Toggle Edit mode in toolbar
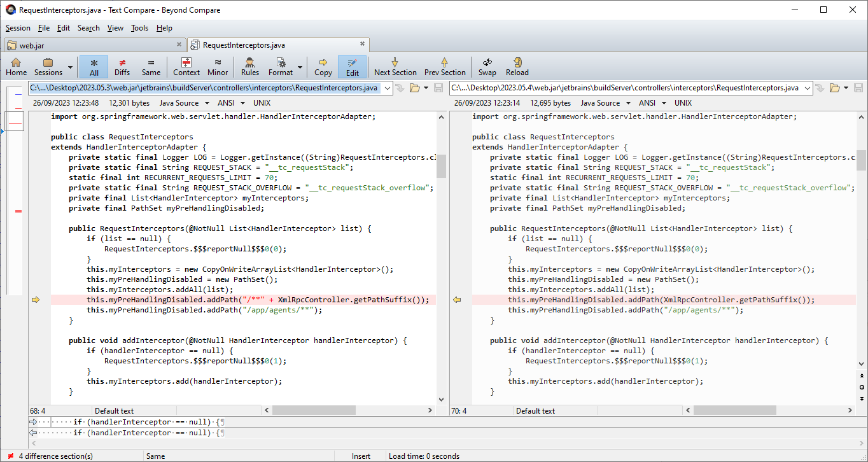 coord(353,67)
